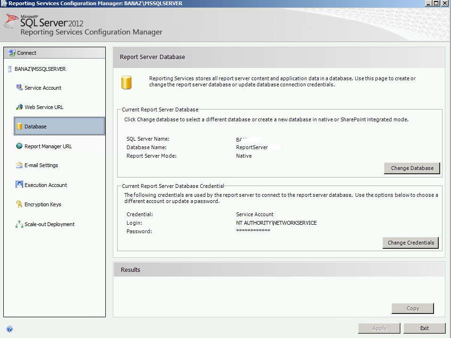Screen dimensions: 451x338
Task: Select the BANAZ\MSSQLSERVER node
Action: pos(40,69)
